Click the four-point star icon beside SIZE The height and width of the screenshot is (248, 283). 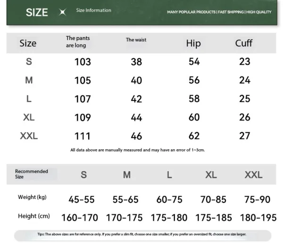click(x=62, y=12)
